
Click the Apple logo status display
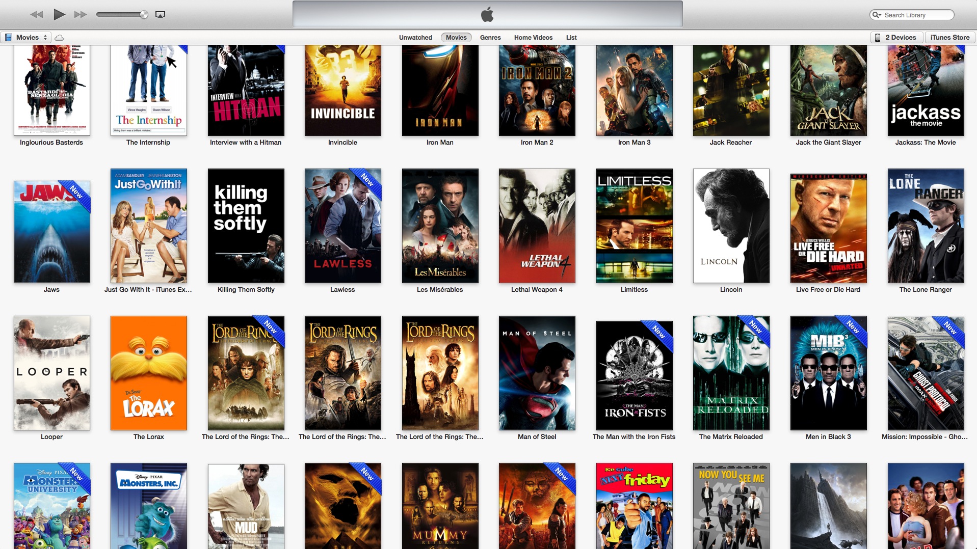pyautogui.click(x=487, y=14)
